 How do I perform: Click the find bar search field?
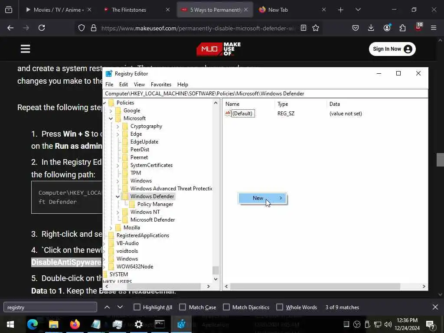tap(50, 307)
